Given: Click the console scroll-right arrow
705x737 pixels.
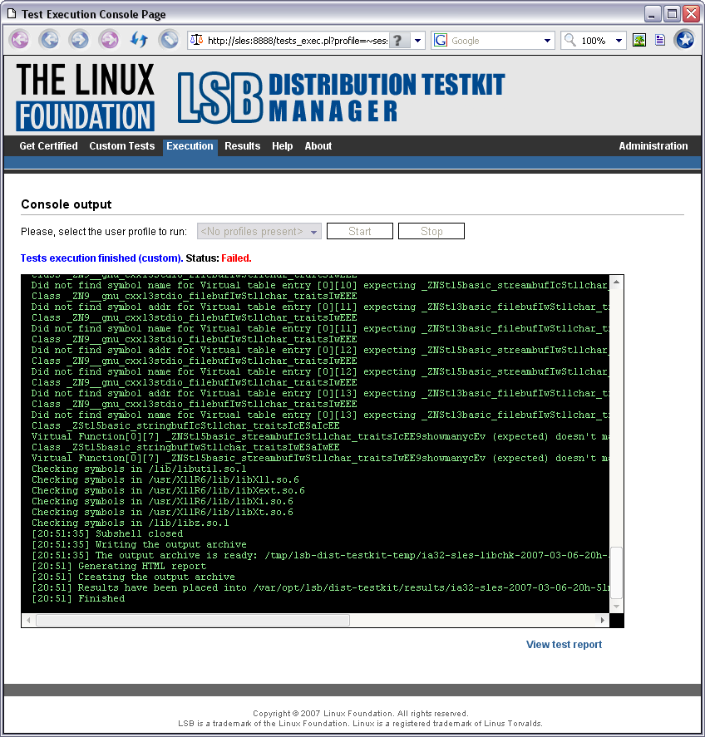Looking at the screenshot, I should point(603,621).
